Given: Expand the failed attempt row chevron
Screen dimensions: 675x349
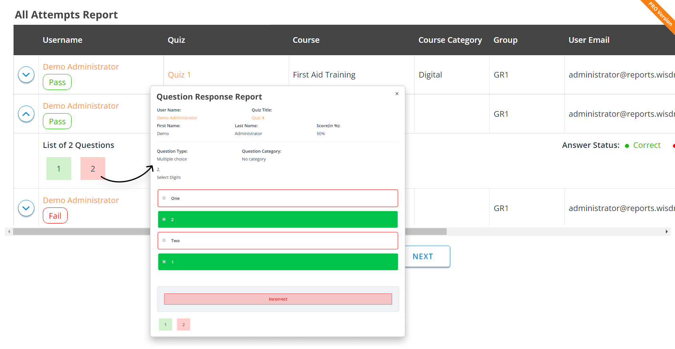Looking at the screenshot, I should pos(26,208).
